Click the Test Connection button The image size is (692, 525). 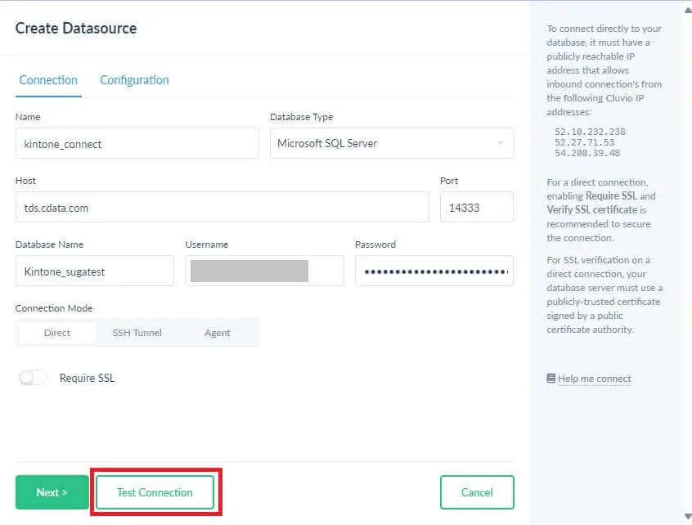click(x=155, y=492)
